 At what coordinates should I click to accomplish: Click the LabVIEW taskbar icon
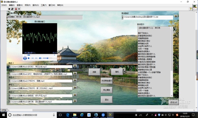110,115
